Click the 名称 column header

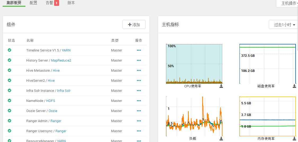pyautogui.click(x=30, y=40)
